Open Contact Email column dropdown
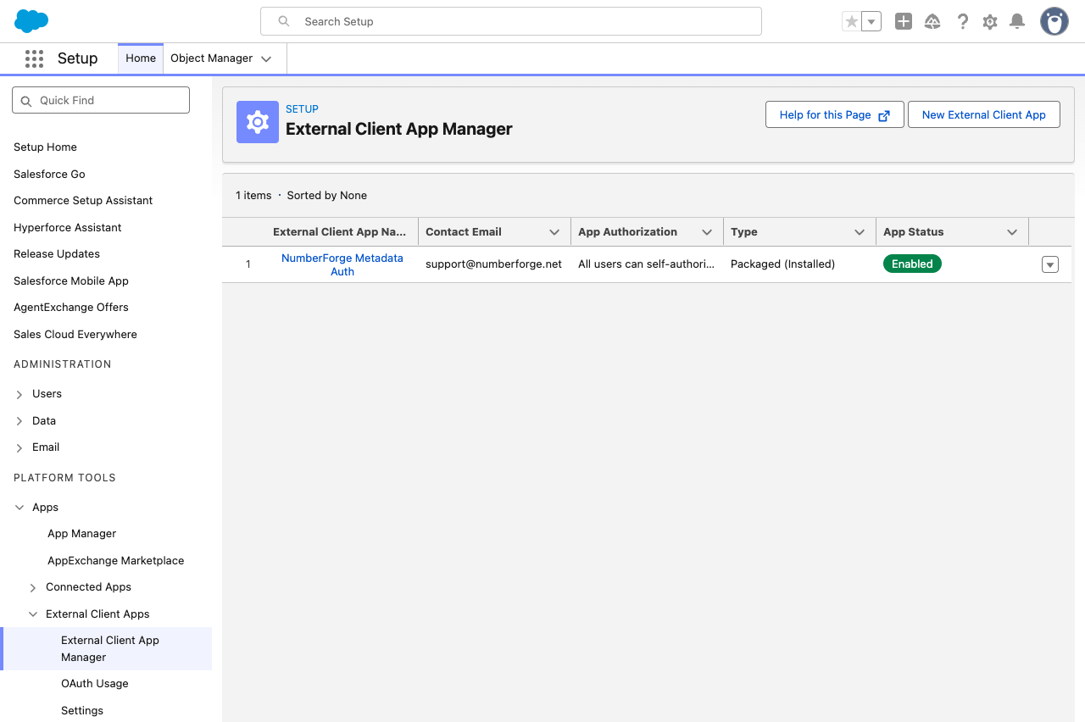1085x722 pixels. tap(554, 232)
